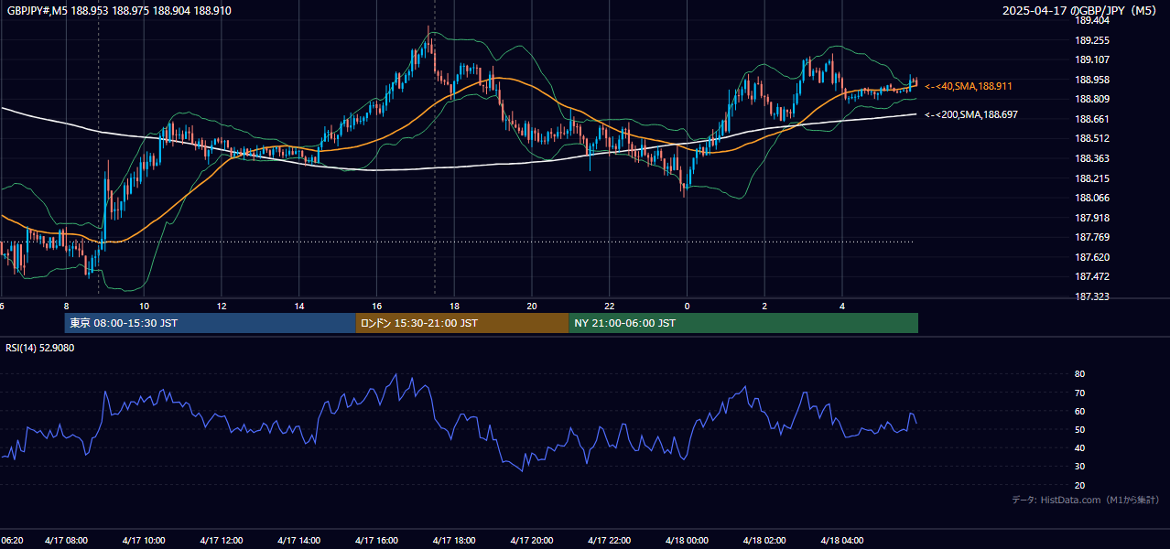This screenshot has width=1170, height=549.
Task: Click price axis label 187.472
Action: 1092,276
